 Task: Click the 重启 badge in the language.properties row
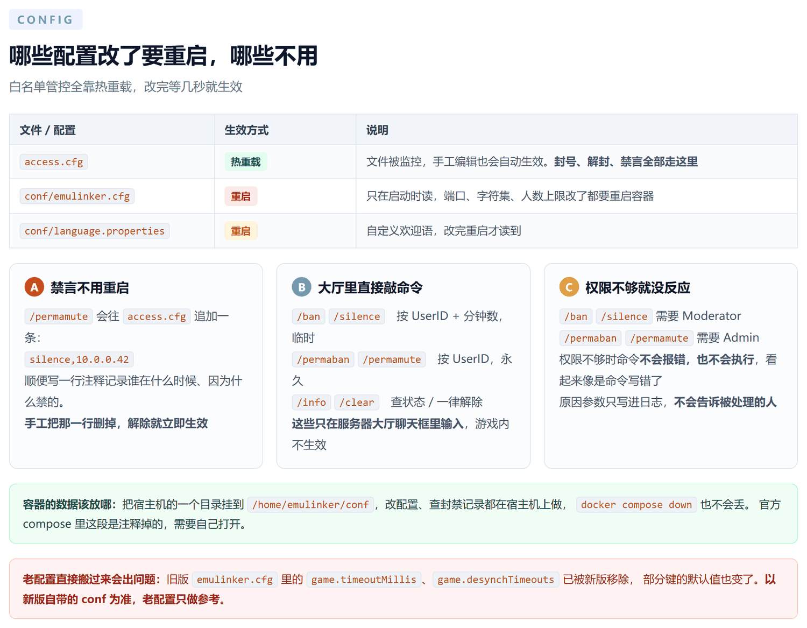click(241, 231)
